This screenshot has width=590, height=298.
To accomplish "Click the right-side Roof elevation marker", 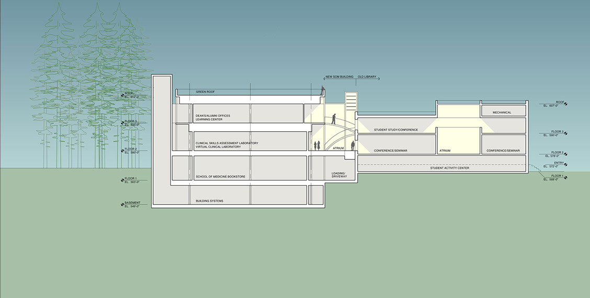I will click(565, 104).
